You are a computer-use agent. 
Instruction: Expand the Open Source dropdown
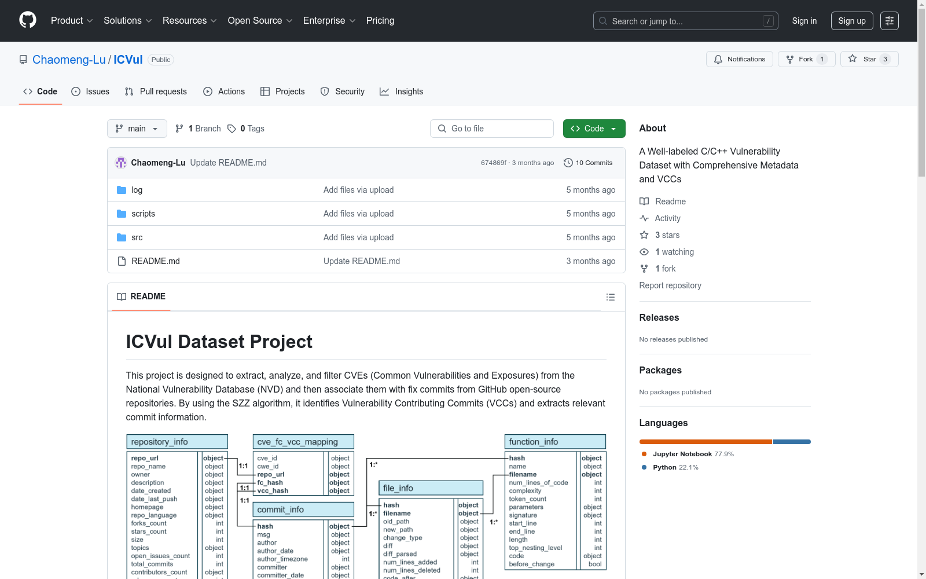260,20
